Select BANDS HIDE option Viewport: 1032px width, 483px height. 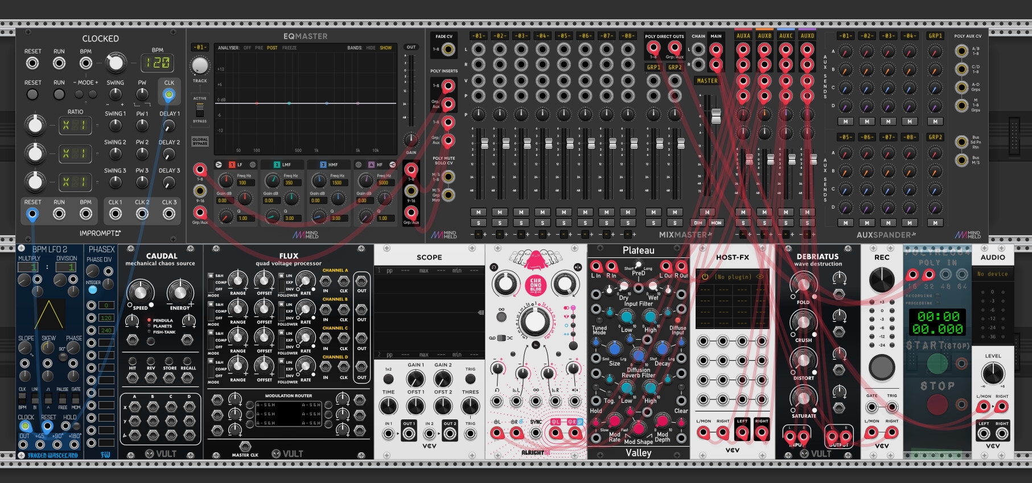click(371, 48)
